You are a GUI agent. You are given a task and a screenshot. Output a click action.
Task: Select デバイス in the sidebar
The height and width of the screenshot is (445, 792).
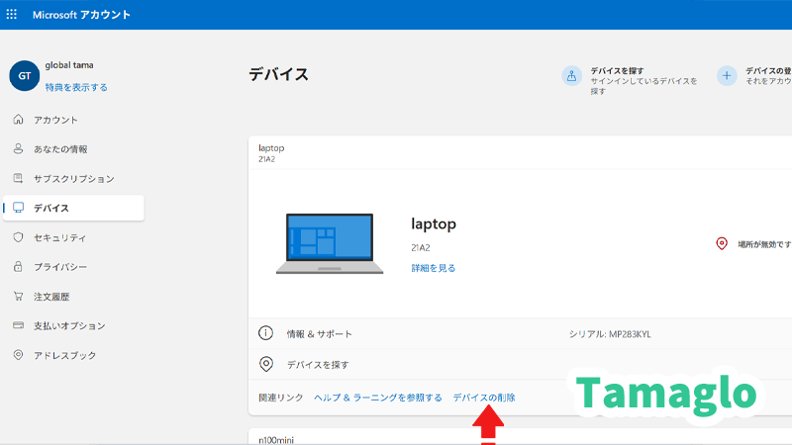tap(50, 208)
